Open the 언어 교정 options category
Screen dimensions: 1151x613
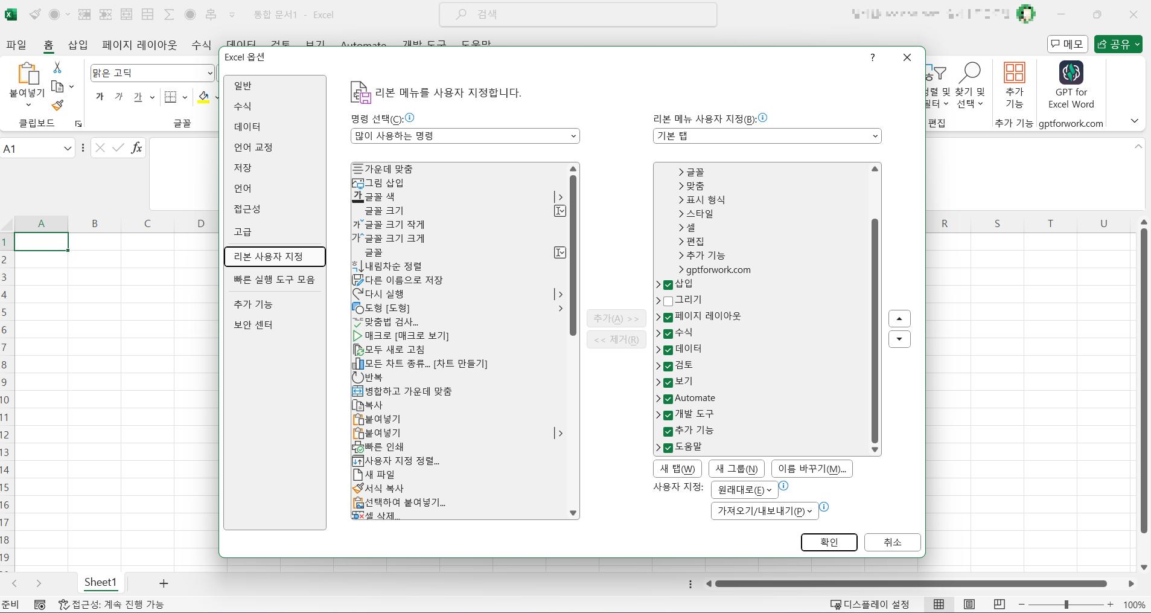click(275, 147)
